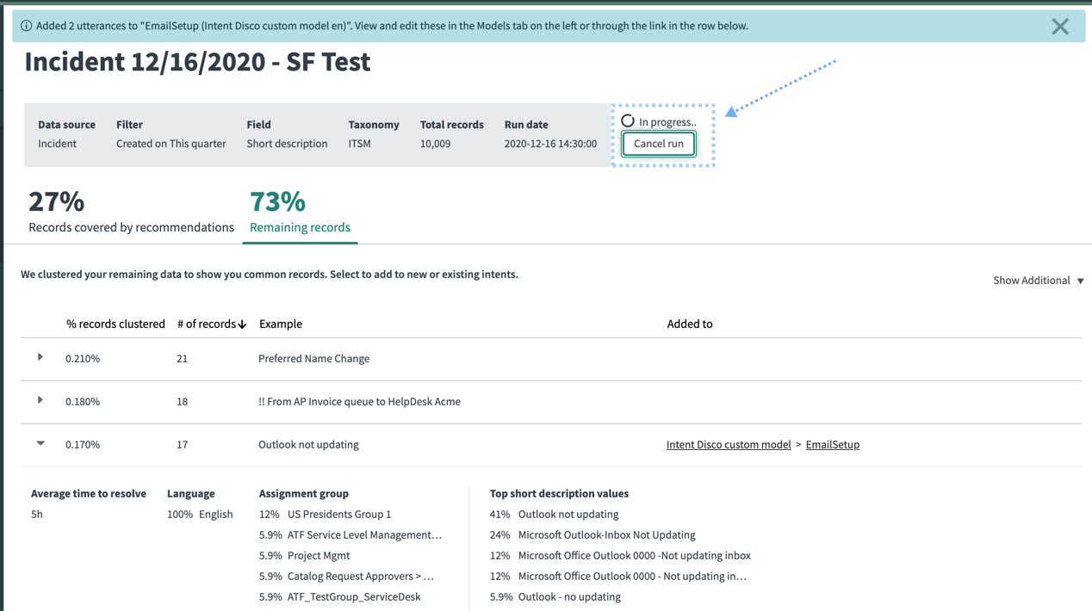Click the Added to column header
1092x611 pixels.
tap(690, 324)
